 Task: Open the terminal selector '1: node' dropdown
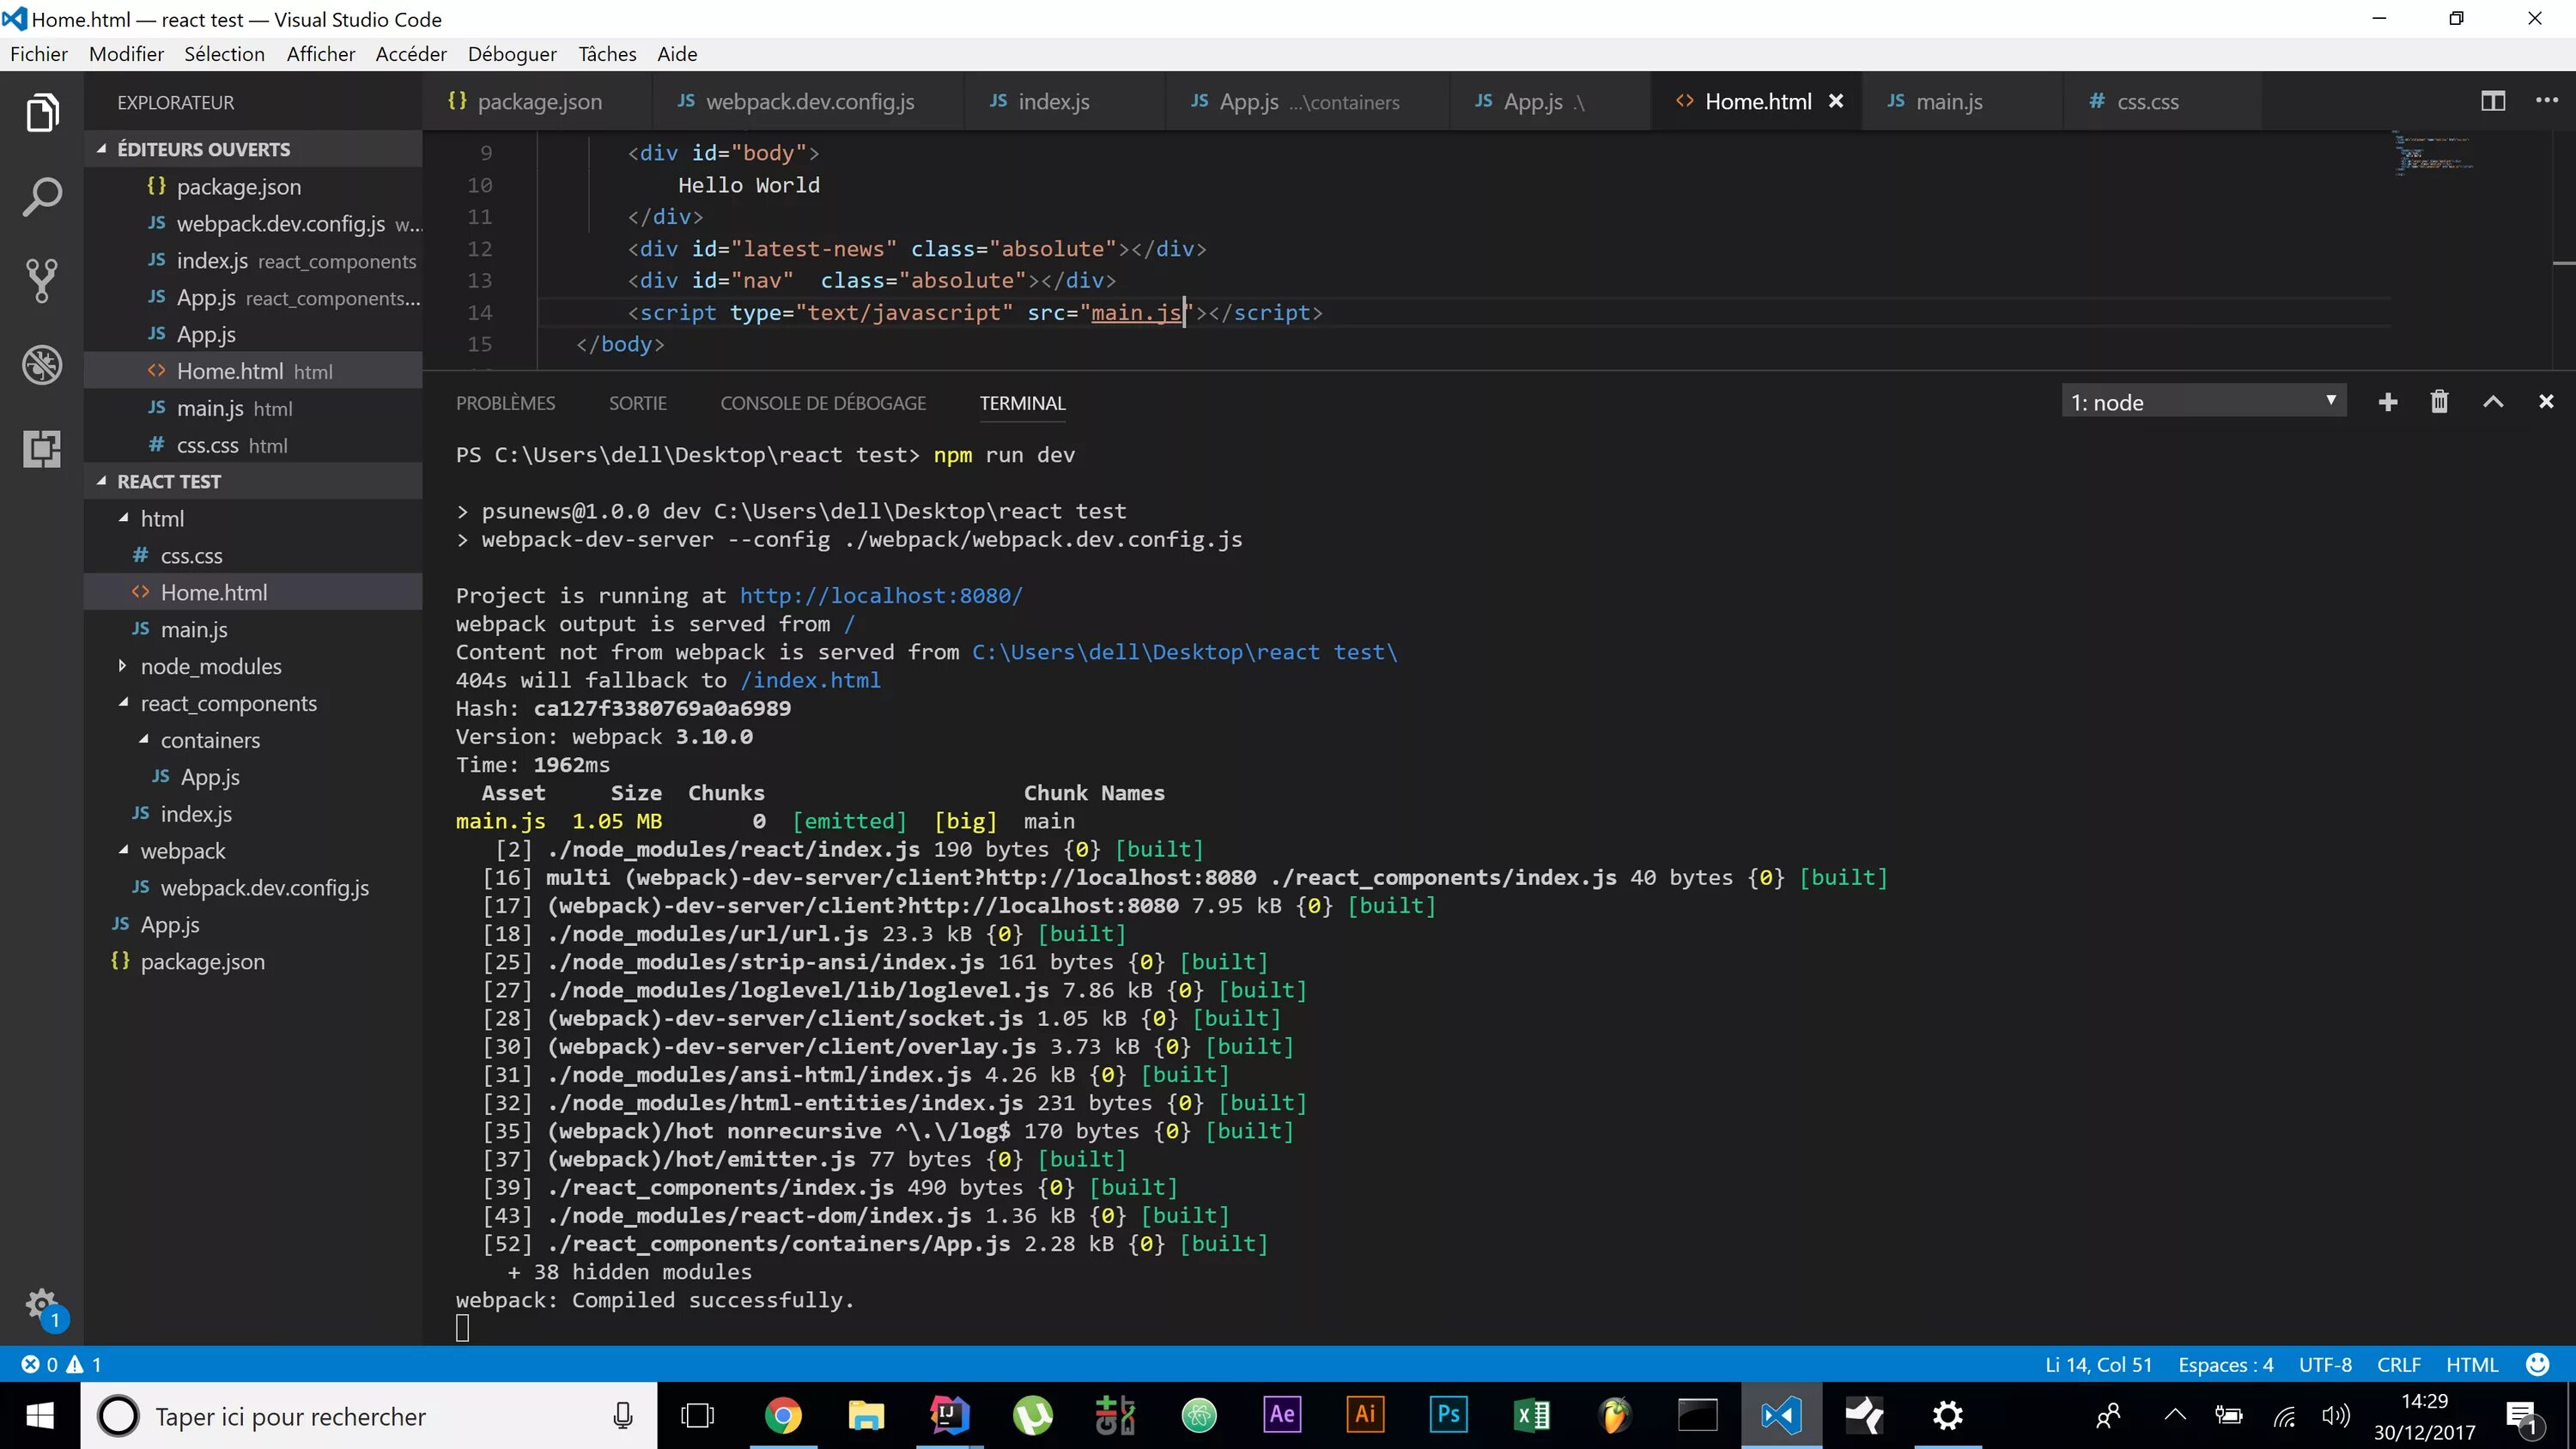(2203, 402)
